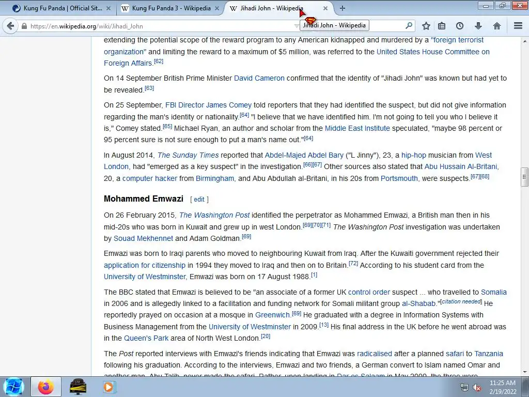This screenshot has width=529, height=397.
Task: Expand the URL bar history dropdown
Action: click(296, 26)
